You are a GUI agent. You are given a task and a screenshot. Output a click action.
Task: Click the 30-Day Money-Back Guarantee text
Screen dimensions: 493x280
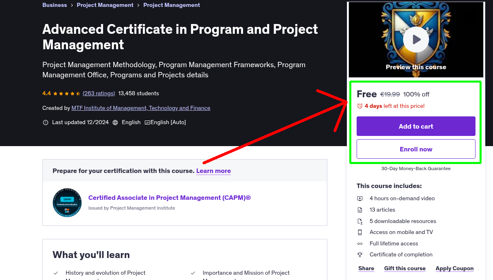[416, 168]
